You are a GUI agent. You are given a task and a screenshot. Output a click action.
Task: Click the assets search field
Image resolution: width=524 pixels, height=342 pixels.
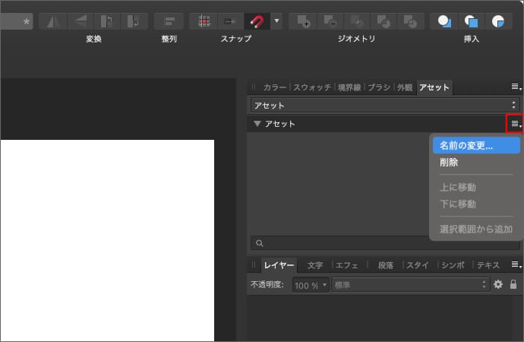385,243
